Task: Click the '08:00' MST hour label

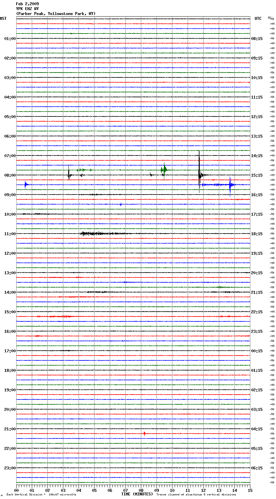Action: [x=10, y=175]
